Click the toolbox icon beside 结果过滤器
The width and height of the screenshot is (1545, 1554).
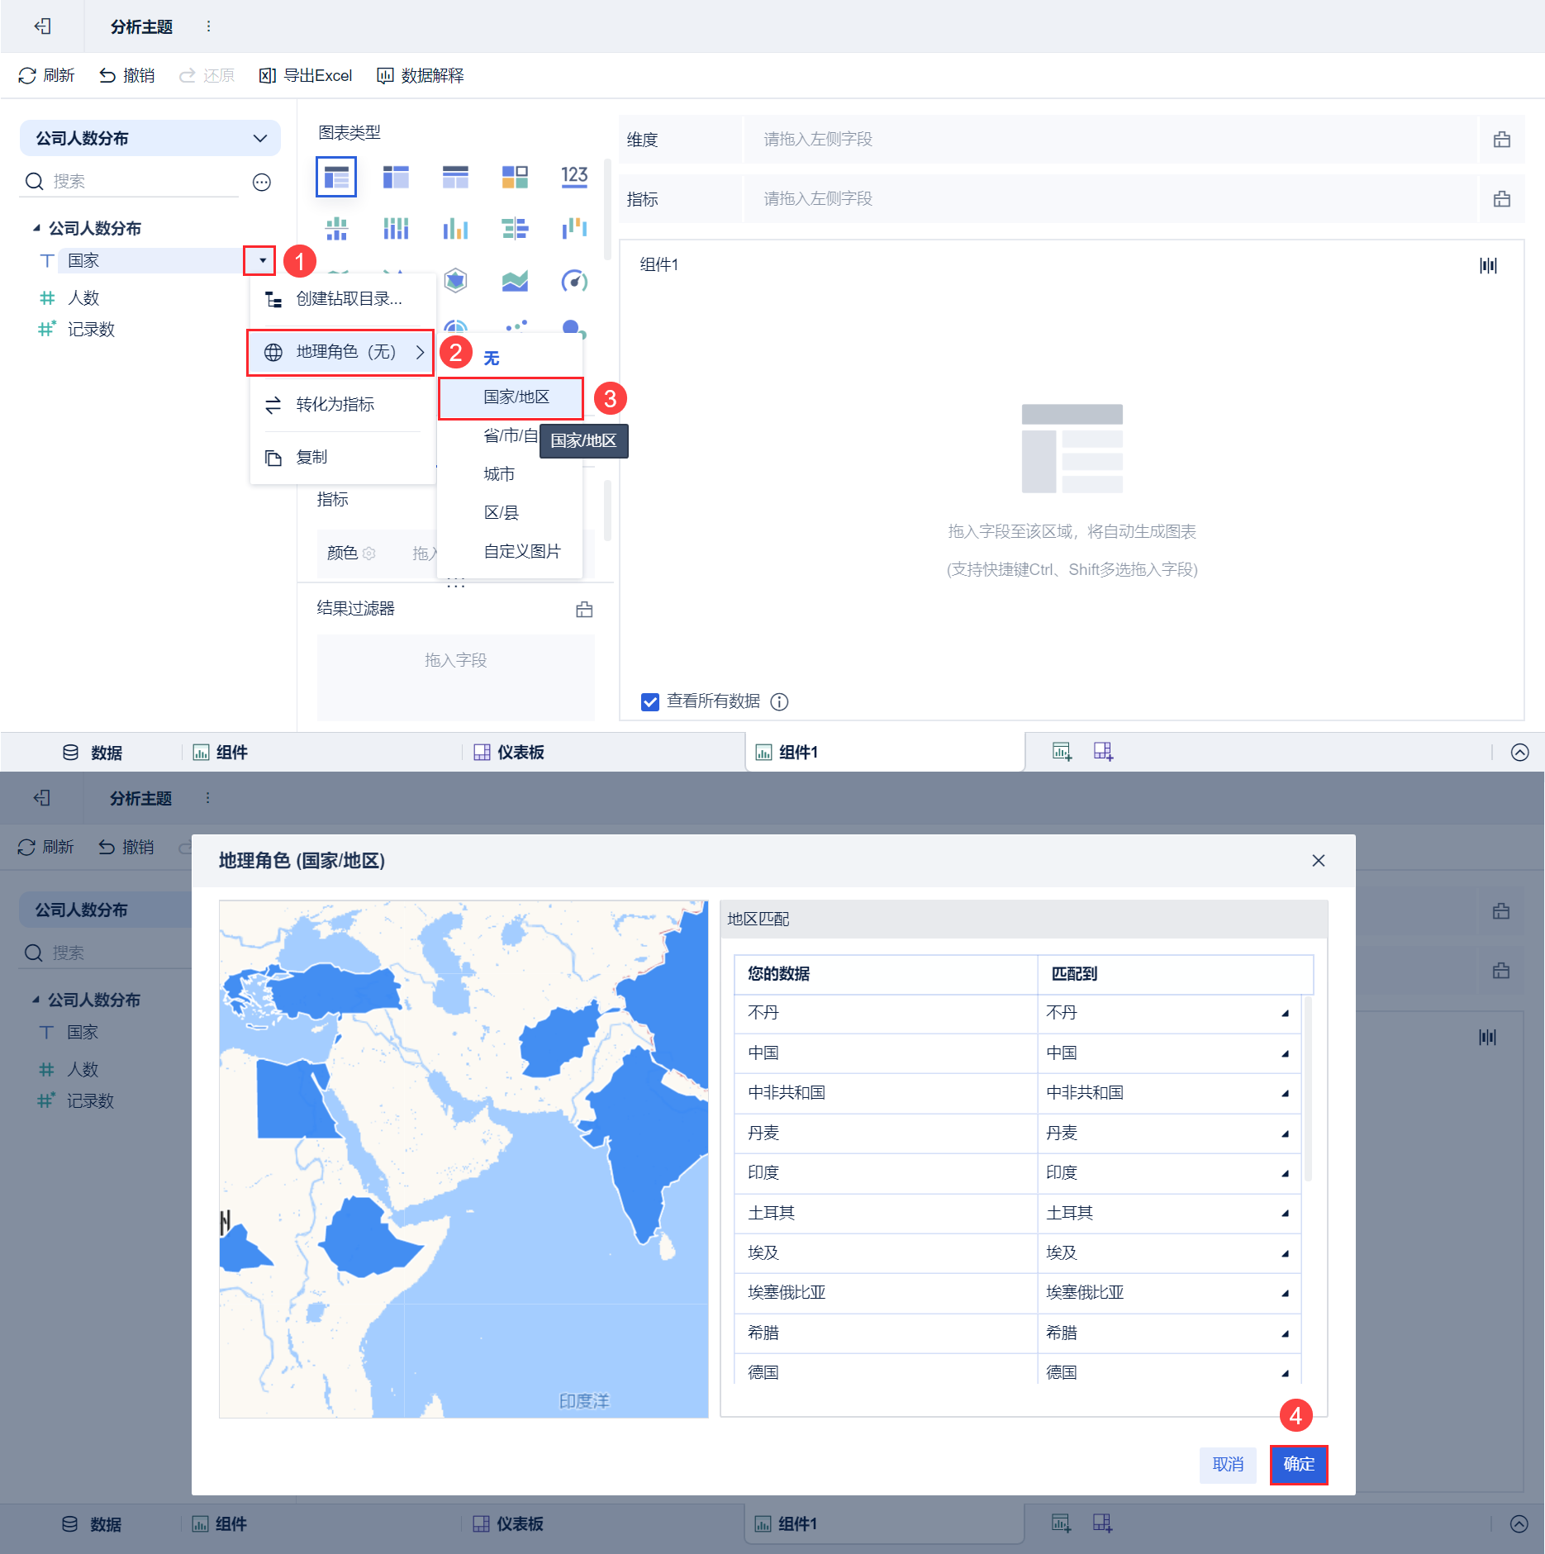point(584,610)
